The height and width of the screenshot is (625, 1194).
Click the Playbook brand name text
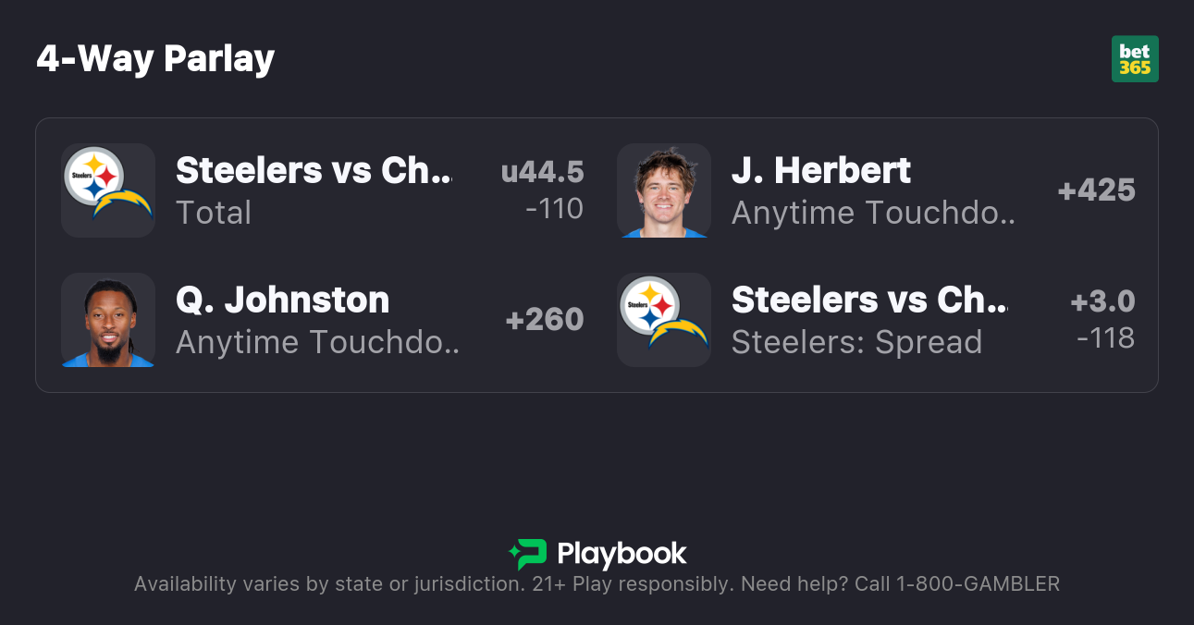pos(622,554)
